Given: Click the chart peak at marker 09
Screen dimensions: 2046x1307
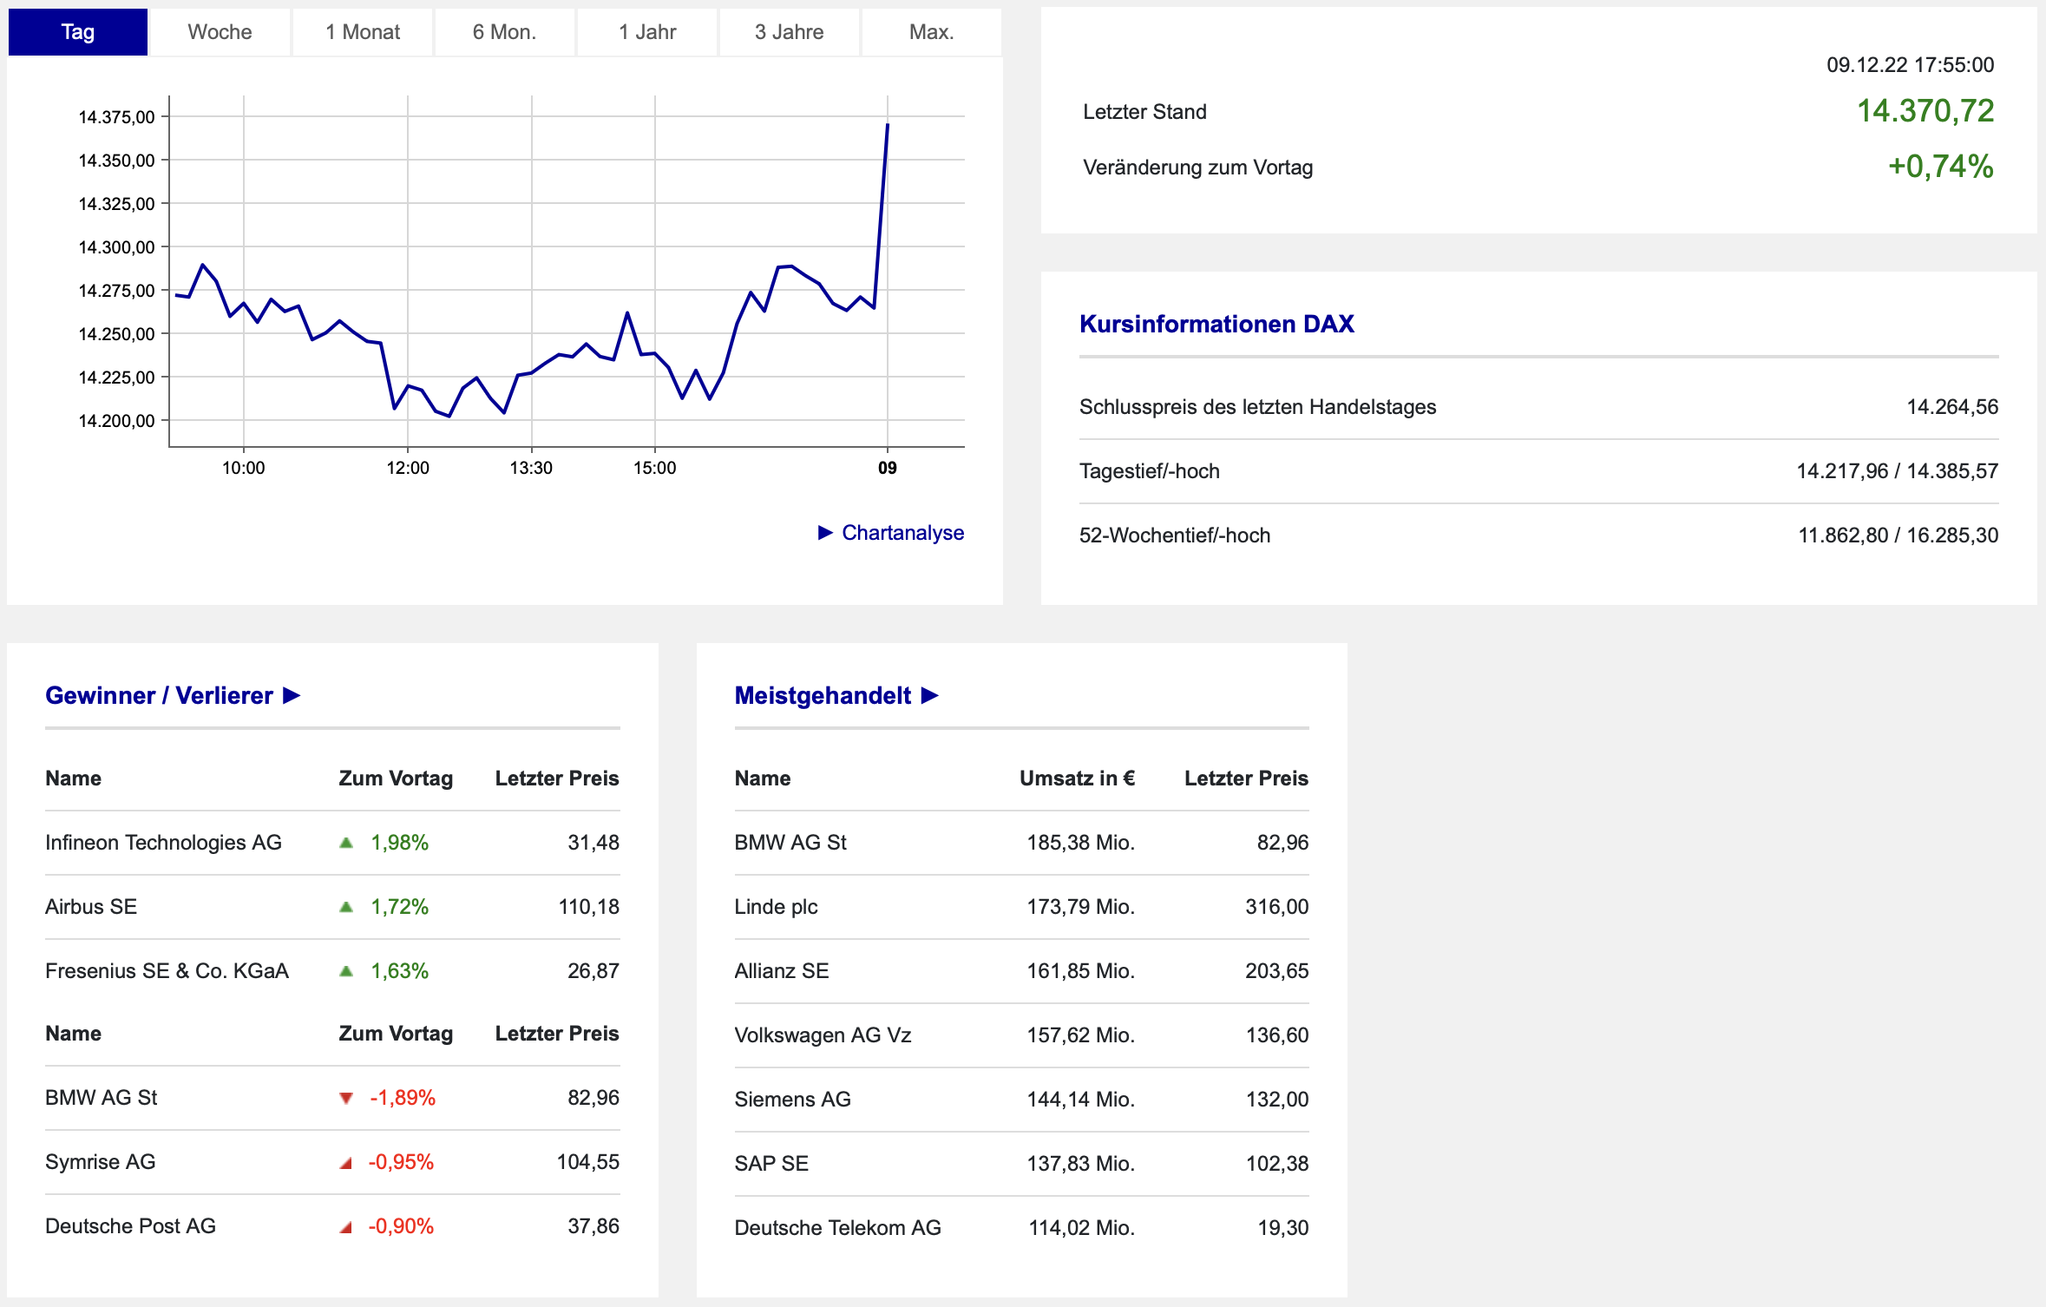Looking at the screenshot, I should [x=887, y=125].
